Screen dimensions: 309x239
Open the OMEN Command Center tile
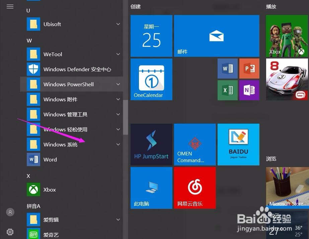click(x=195, y=145)
